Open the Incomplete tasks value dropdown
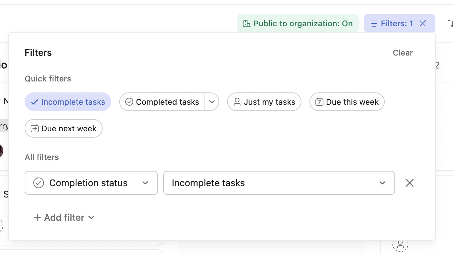Viewport: 453px width, 254px height. (x=279, y=183)
